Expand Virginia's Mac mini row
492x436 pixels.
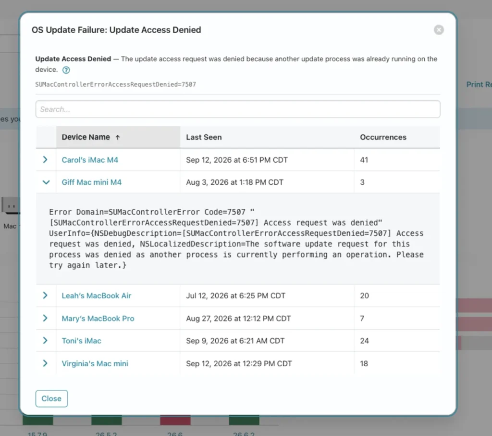click(45, 363)
